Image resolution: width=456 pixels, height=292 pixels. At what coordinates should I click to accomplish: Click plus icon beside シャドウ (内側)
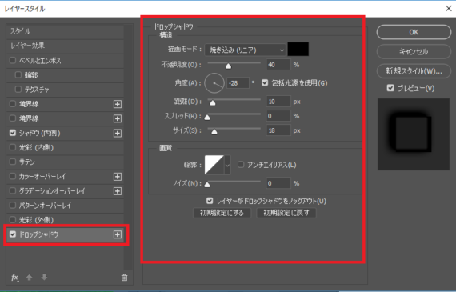[118, 134]
